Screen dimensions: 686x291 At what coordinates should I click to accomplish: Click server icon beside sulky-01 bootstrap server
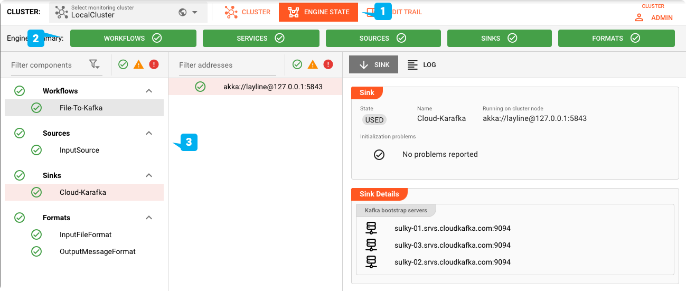coord(371,228)
